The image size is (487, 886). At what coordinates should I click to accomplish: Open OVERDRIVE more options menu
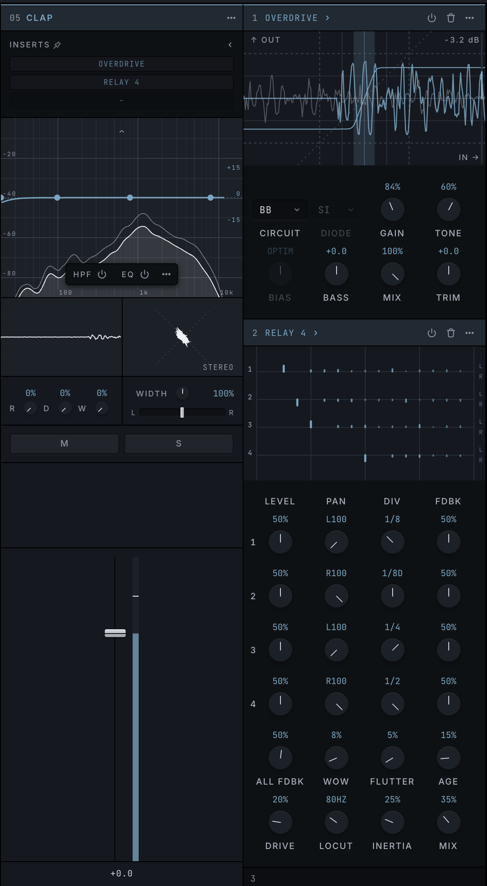470,18
